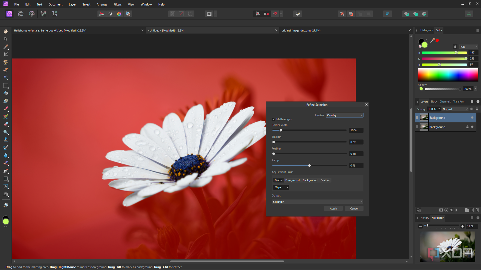Click the Auto Colors toolbar icon
481x270 pixels.
tap(119, 14)
